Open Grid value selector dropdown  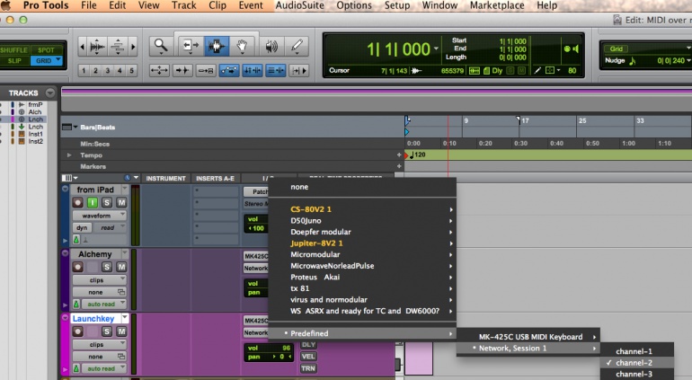(x=688, y=49)
